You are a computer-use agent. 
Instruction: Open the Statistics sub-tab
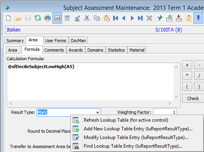click(x=116, y=50)
